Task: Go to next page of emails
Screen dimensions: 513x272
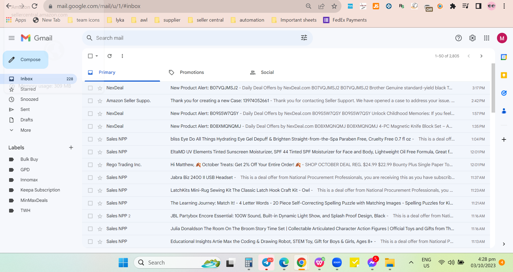Action: pyautogui.click(x=481, y=56)
